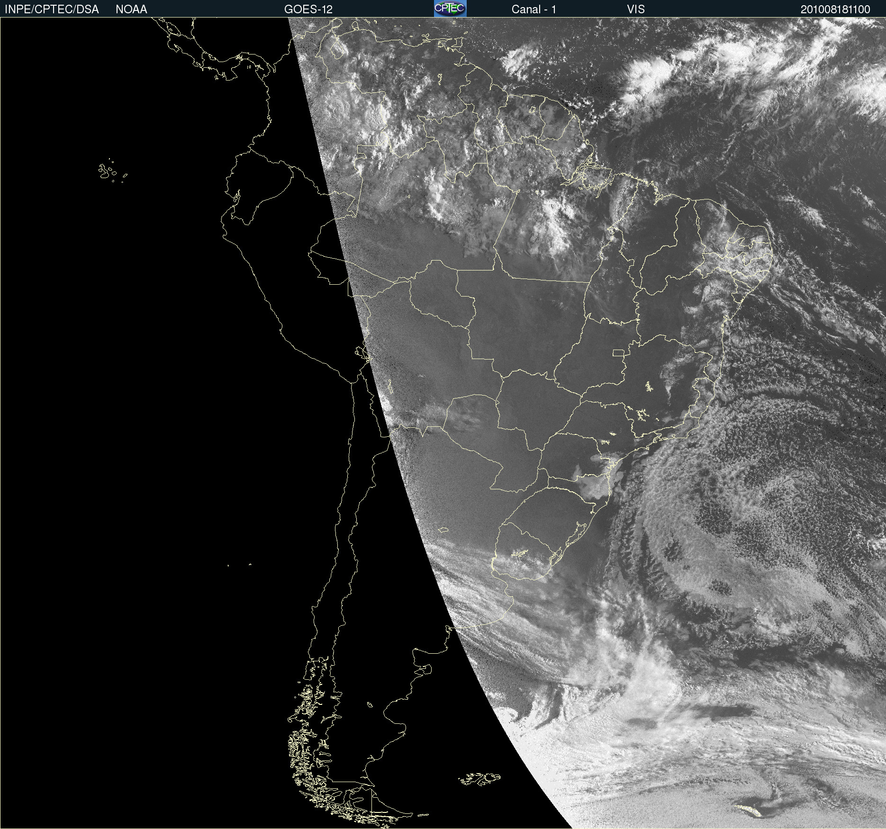Click the CPTEC logo in header
Image resolution: width=886 pixels, height=829 pixels.
tap(450, 9)
